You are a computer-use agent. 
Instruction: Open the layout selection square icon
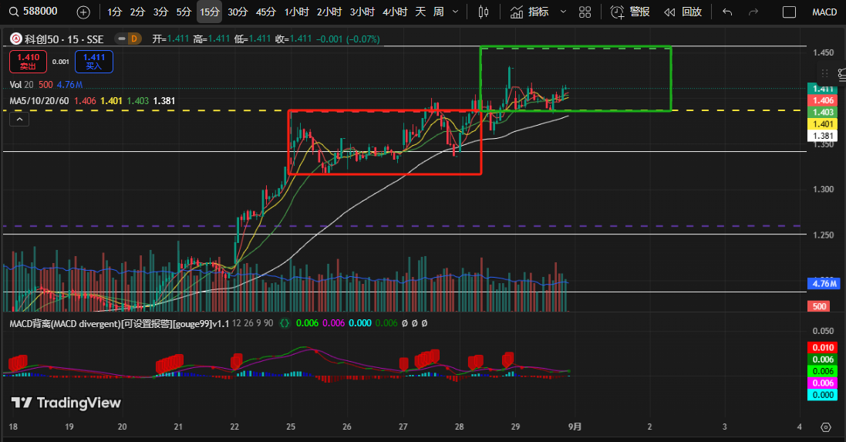click(789, 12)
